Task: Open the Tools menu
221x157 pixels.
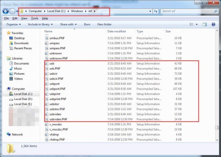Action: click(35, 18)
